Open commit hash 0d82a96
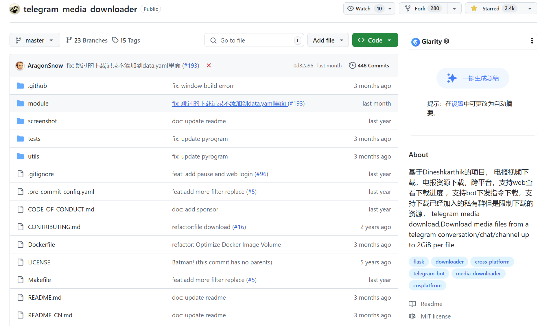 (303, 66)
